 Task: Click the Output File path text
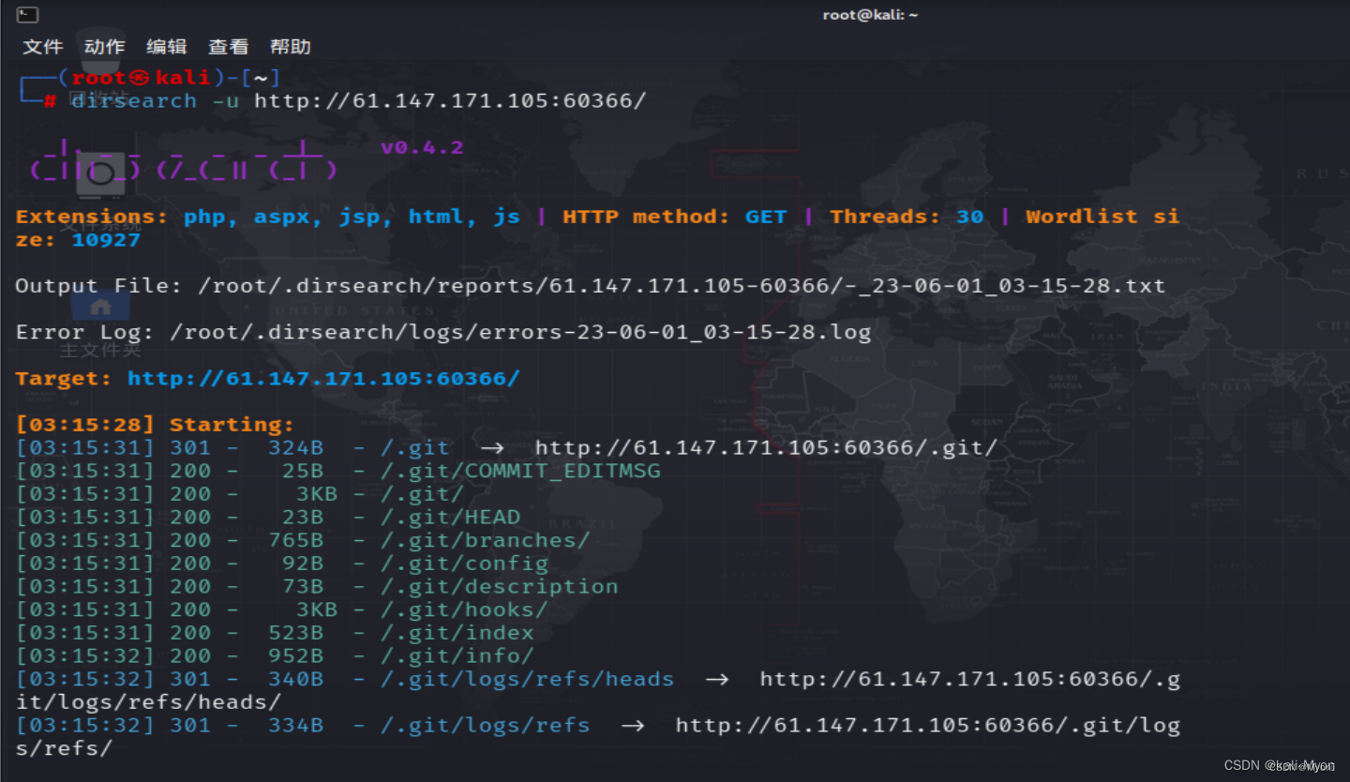pyautogui.click(x=682, y=285)
